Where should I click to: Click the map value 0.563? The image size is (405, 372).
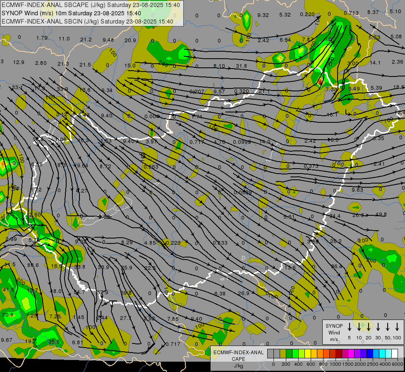pos(151,167)
